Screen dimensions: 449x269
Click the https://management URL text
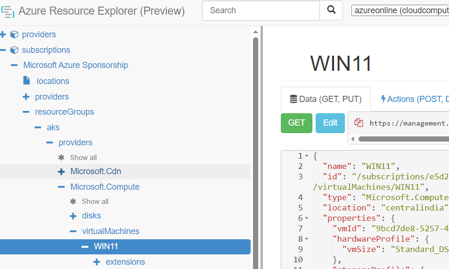click(409, 123)
